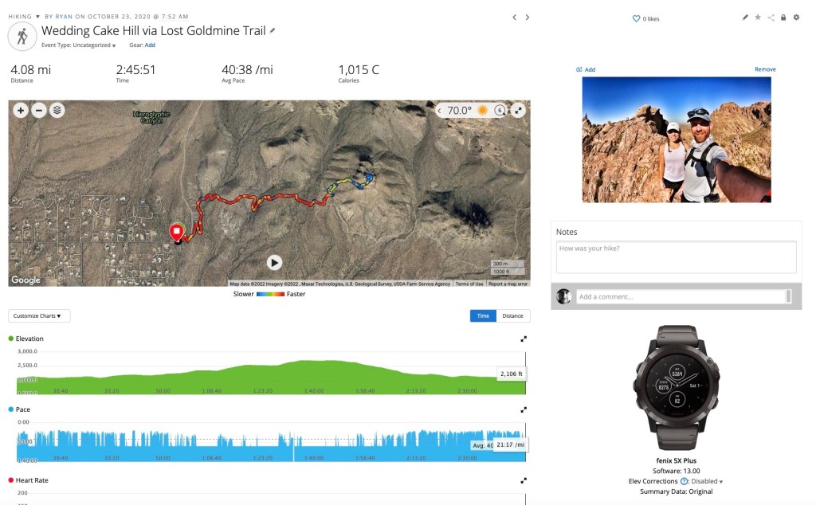The width and height of the screenshot is (816, 505).
Task: Edit the activity title with the pencil icon
Action: coord(273,30)
